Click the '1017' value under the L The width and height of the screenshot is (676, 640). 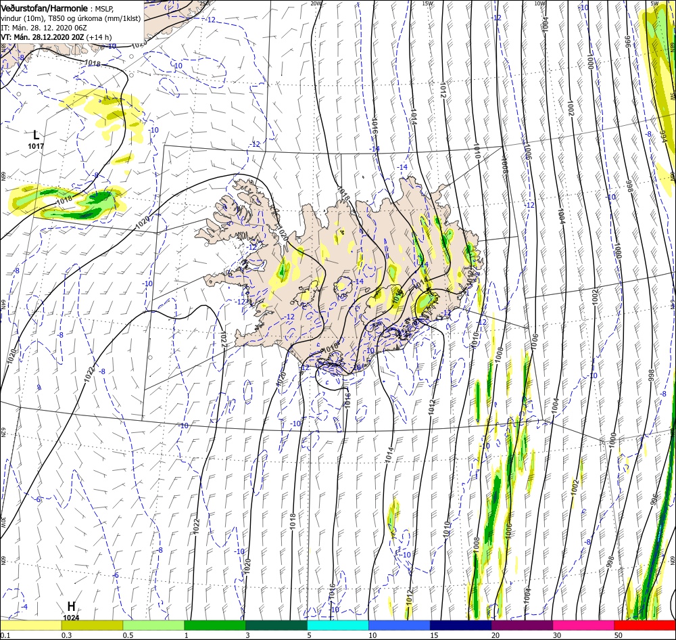tap(36, 146)
